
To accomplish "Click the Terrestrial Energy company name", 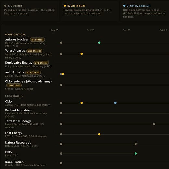I will 18,121.
